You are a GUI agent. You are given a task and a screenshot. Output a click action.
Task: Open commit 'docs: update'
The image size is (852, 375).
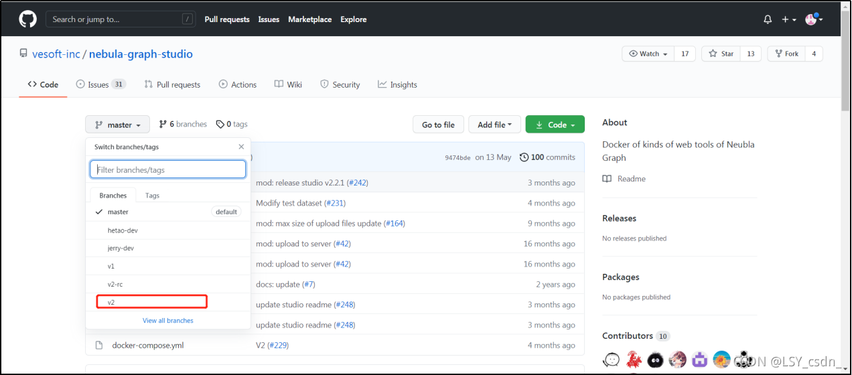pyautogui.click(x=278, y=284)
